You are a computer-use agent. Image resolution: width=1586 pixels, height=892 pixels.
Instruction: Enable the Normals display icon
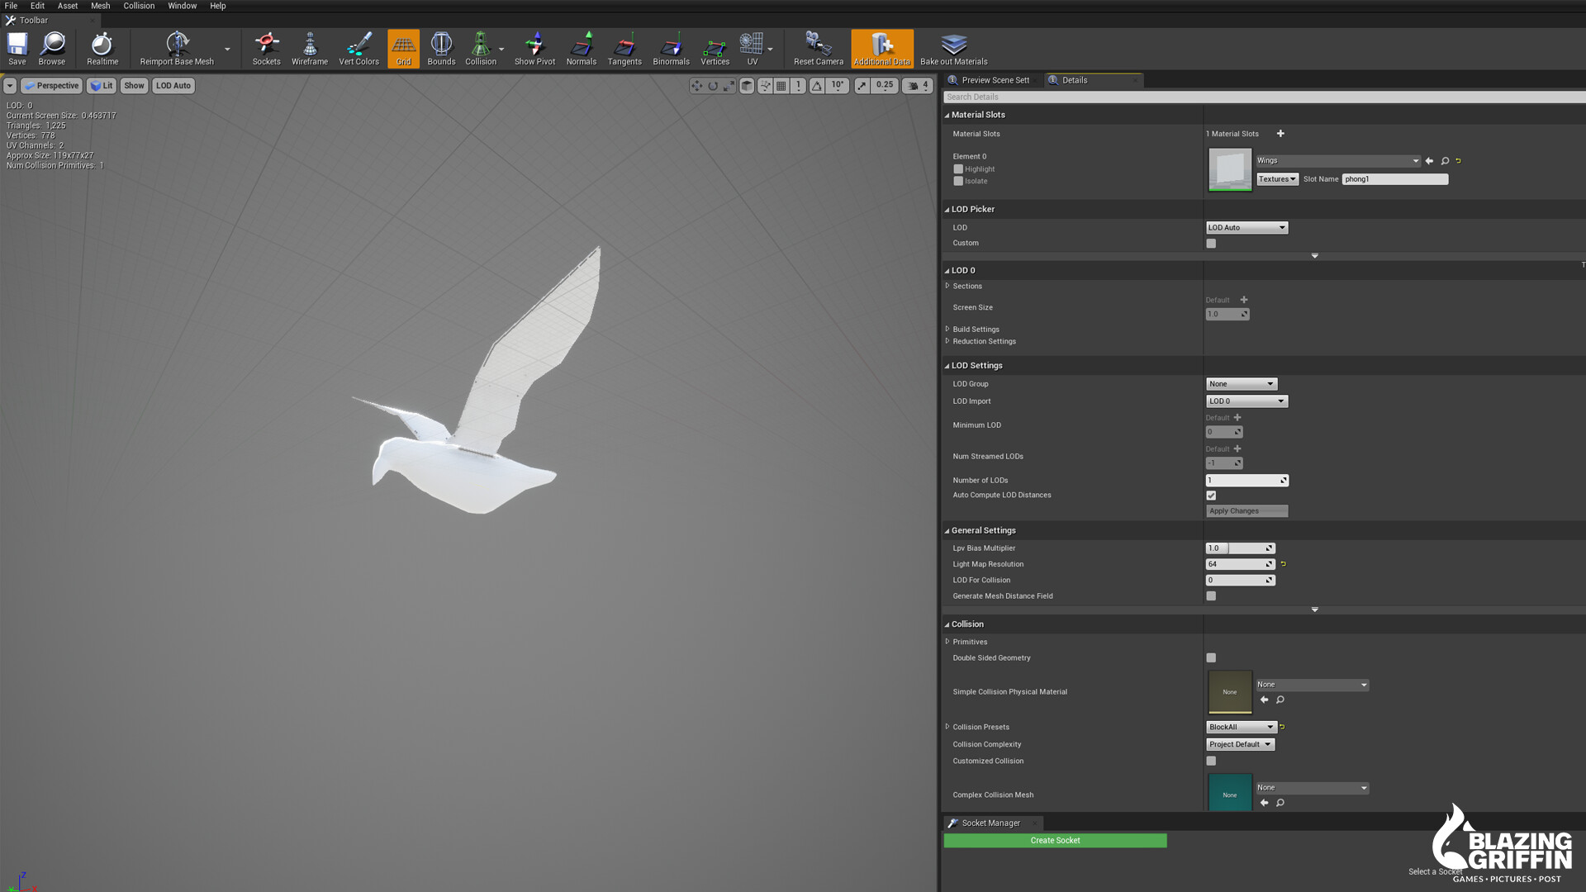581,48
